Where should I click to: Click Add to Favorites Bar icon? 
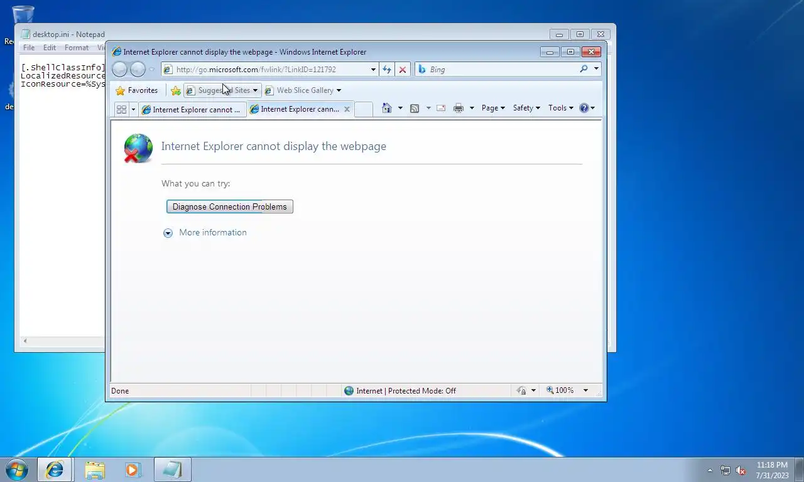(x=176, y=90)
